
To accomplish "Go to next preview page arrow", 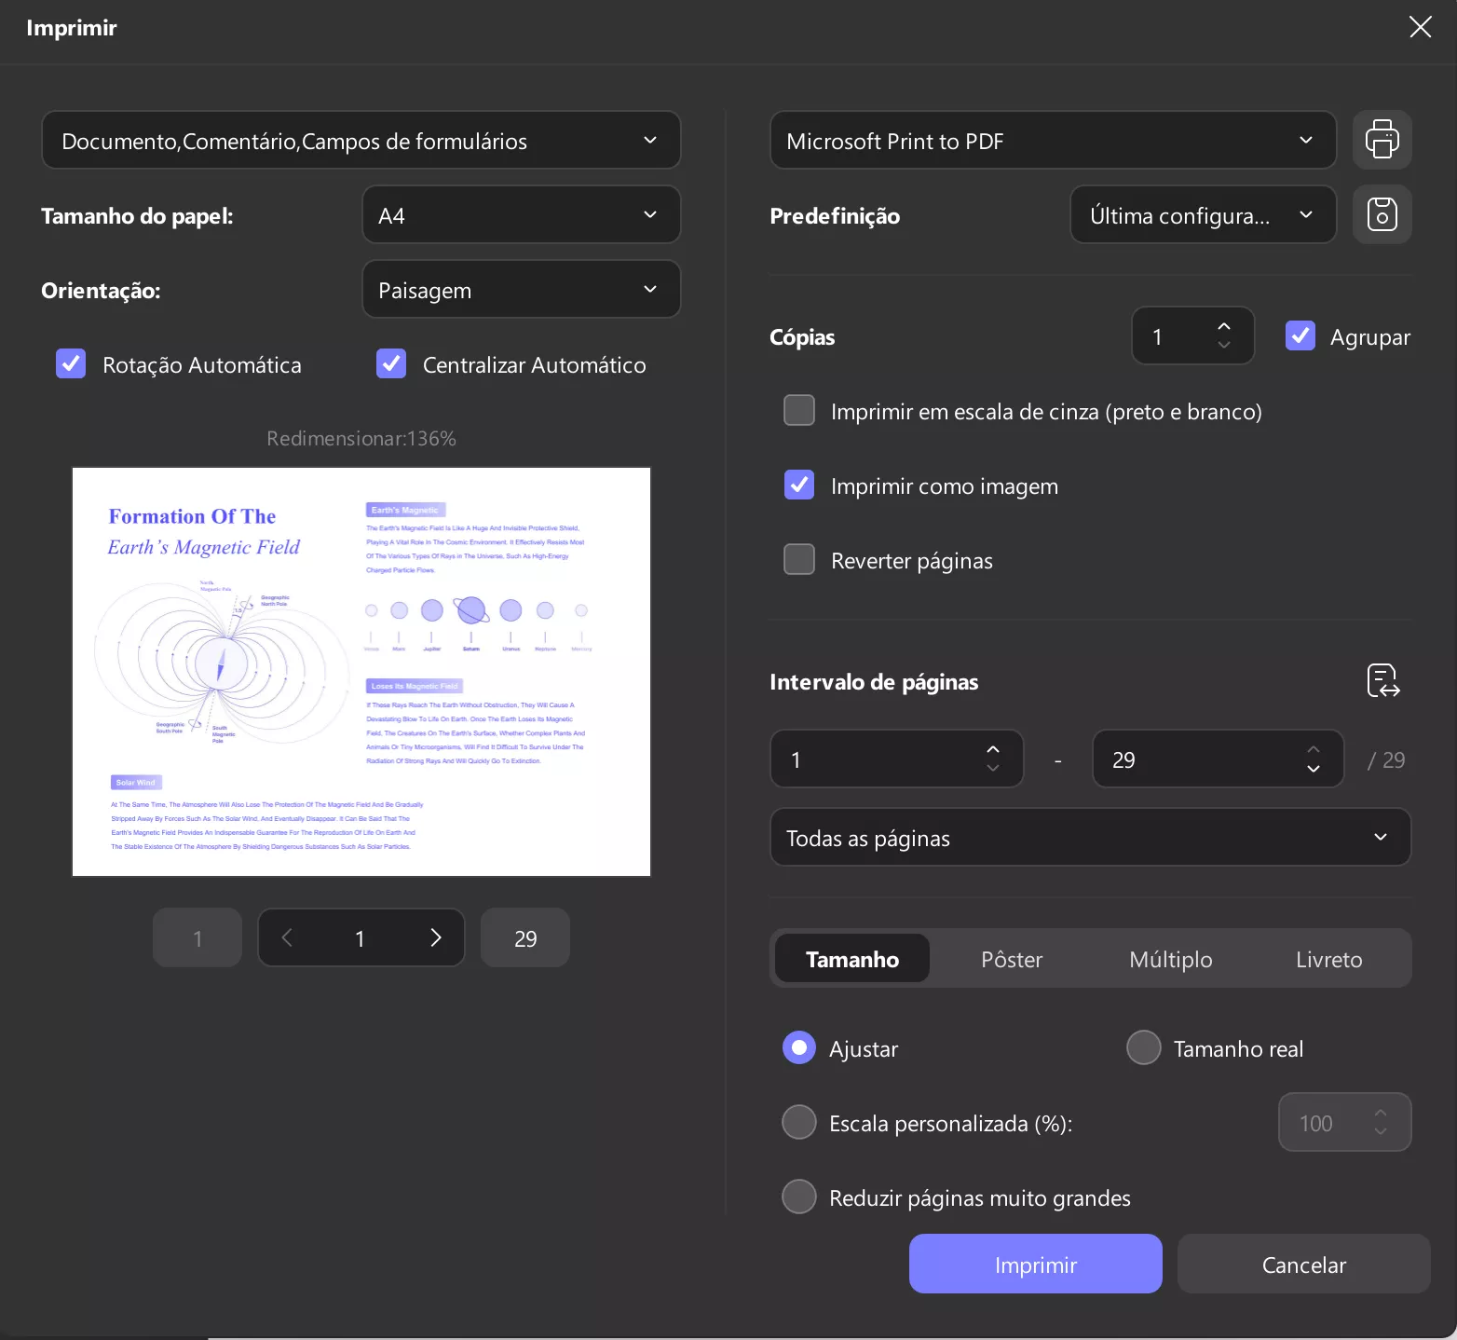I will [x=436, y=937].
